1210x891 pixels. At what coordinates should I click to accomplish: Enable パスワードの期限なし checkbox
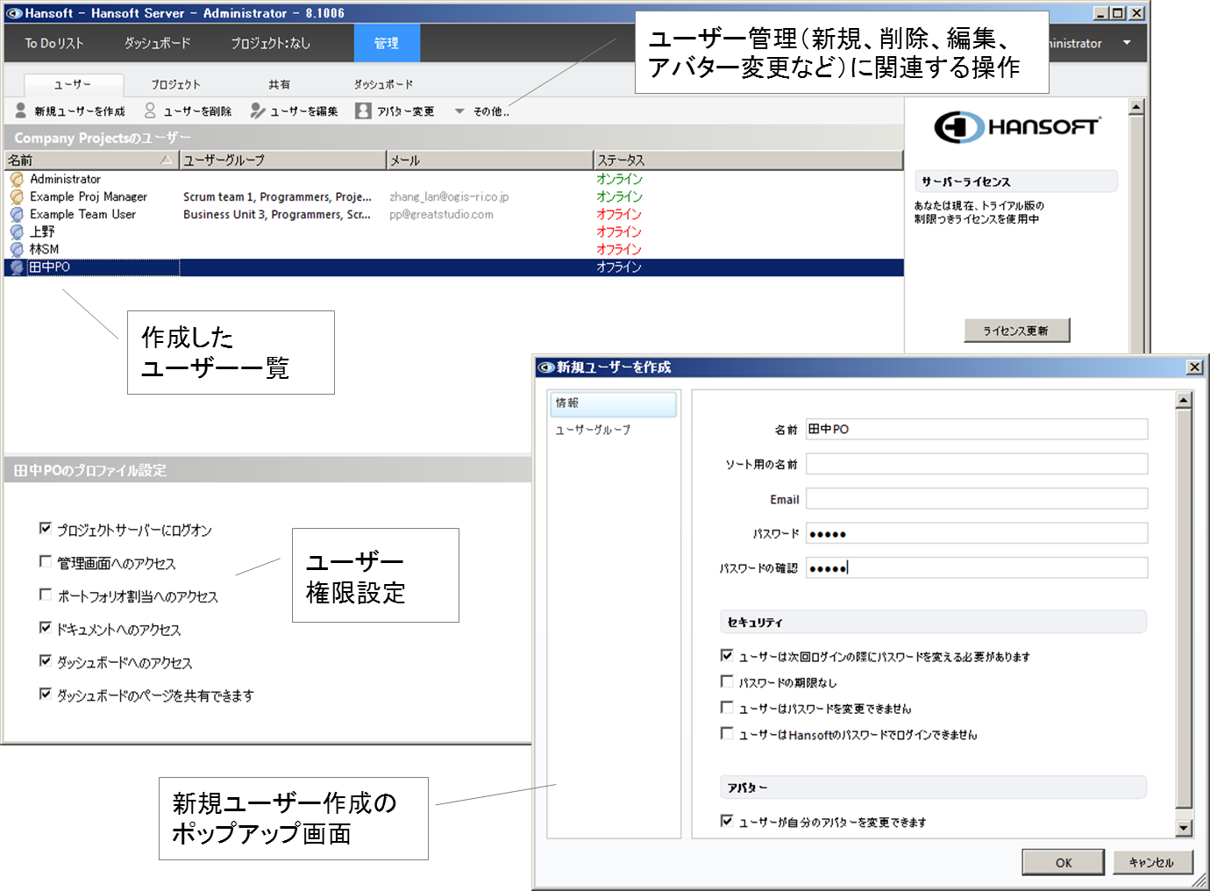[727, 681]
